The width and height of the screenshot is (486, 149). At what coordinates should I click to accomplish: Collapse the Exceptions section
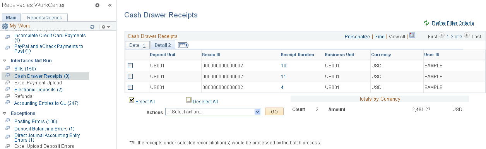click(5, 113)
